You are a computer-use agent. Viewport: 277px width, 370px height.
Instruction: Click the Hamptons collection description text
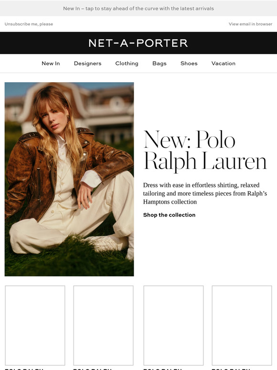click(x=205, y=193)
